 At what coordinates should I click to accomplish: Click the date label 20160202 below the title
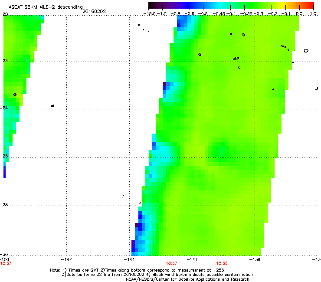tap(94, 11)
